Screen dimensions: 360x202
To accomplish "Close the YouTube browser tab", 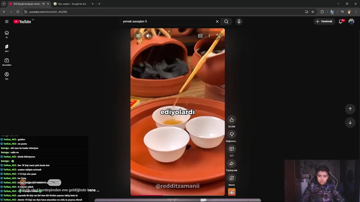I will 48,4.
